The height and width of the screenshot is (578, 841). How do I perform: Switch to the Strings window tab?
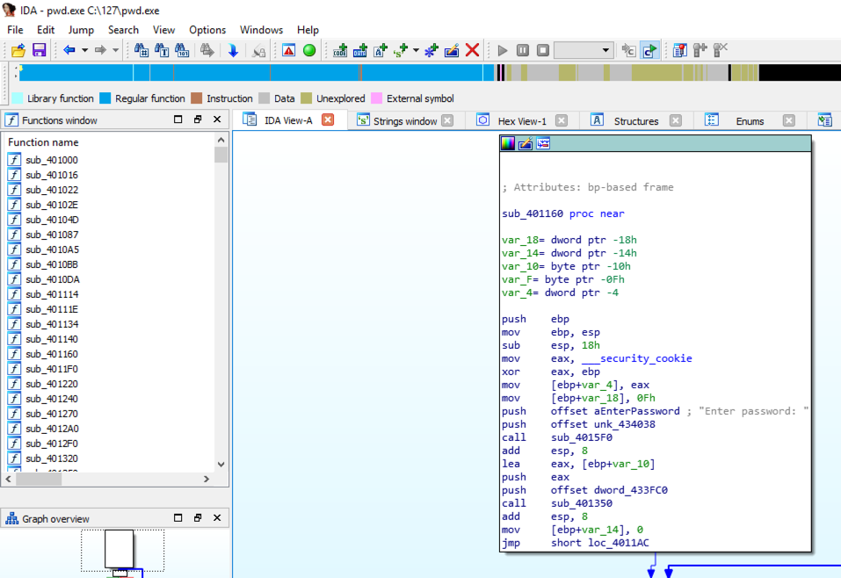[x=404, y=121]
